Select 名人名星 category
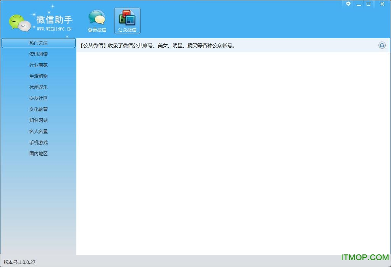 pyautogui.click(x=39, y=132)
